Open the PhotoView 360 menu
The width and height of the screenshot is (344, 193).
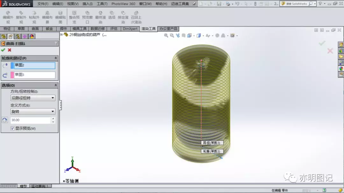click(x=123, y=4)
